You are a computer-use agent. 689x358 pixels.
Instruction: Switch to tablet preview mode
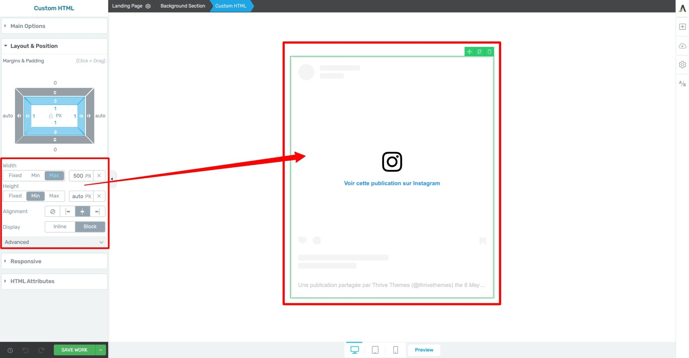point(375,350)
